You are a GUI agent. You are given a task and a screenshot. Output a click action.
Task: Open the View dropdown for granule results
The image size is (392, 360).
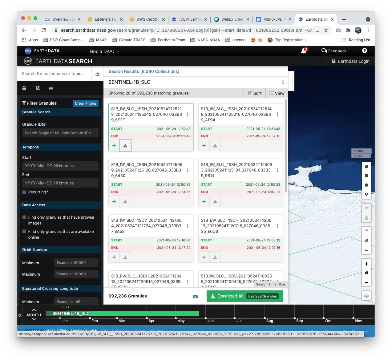coord(277,93)
